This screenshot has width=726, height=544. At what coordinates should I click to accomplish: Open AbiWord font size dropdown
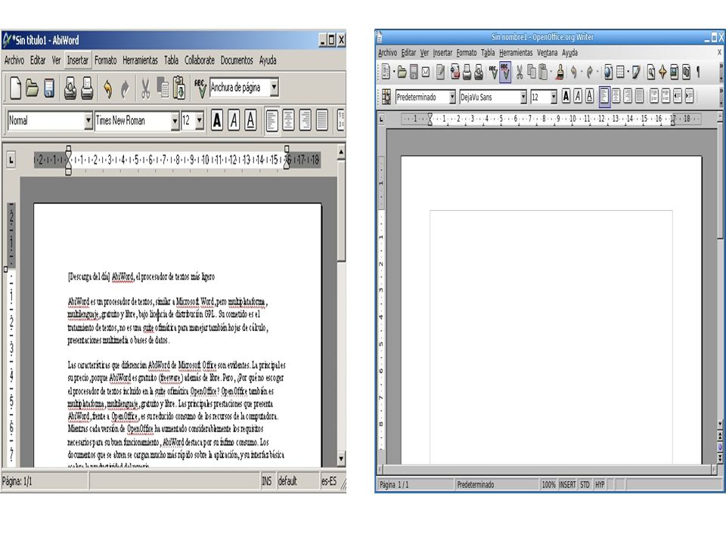[199, 121]
